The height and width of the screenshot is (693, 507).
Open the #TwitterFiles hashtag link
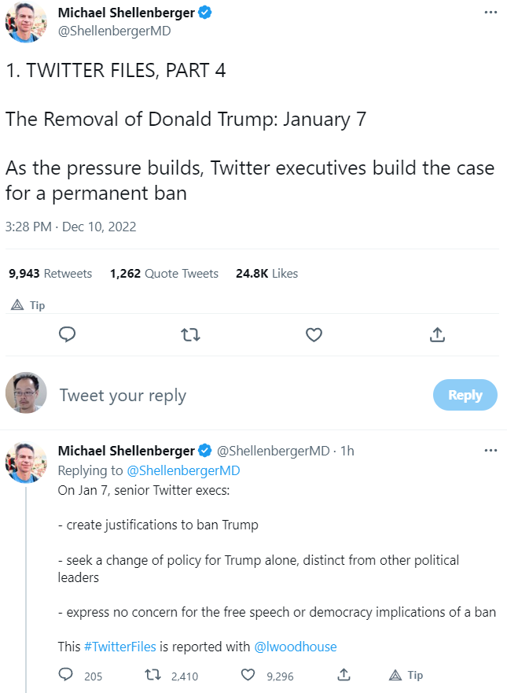point(120,647)
